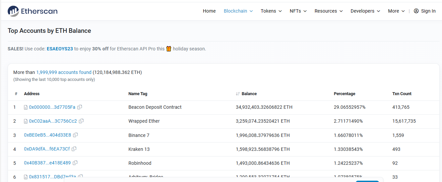Expand the More dropdown menu
Screen dimensions: 442x182
397,11
